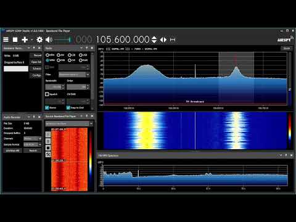Click Record in the Baseband Recorder panel

coord(36,55)
